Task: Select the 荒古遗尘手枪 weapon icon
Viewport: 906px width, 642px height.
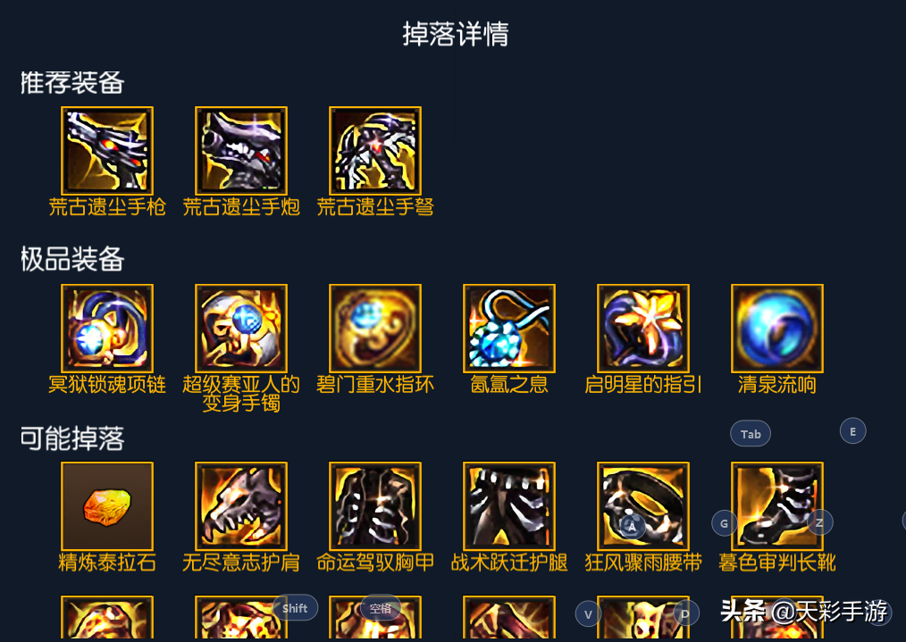Action: tap(107, 151)
